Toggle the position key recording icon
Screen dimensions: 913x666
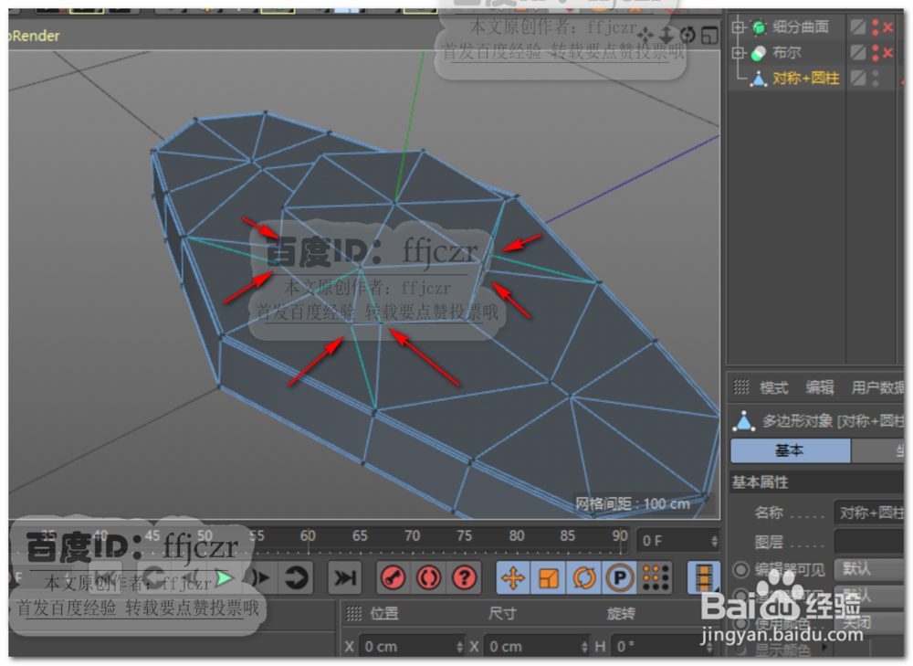513,578
